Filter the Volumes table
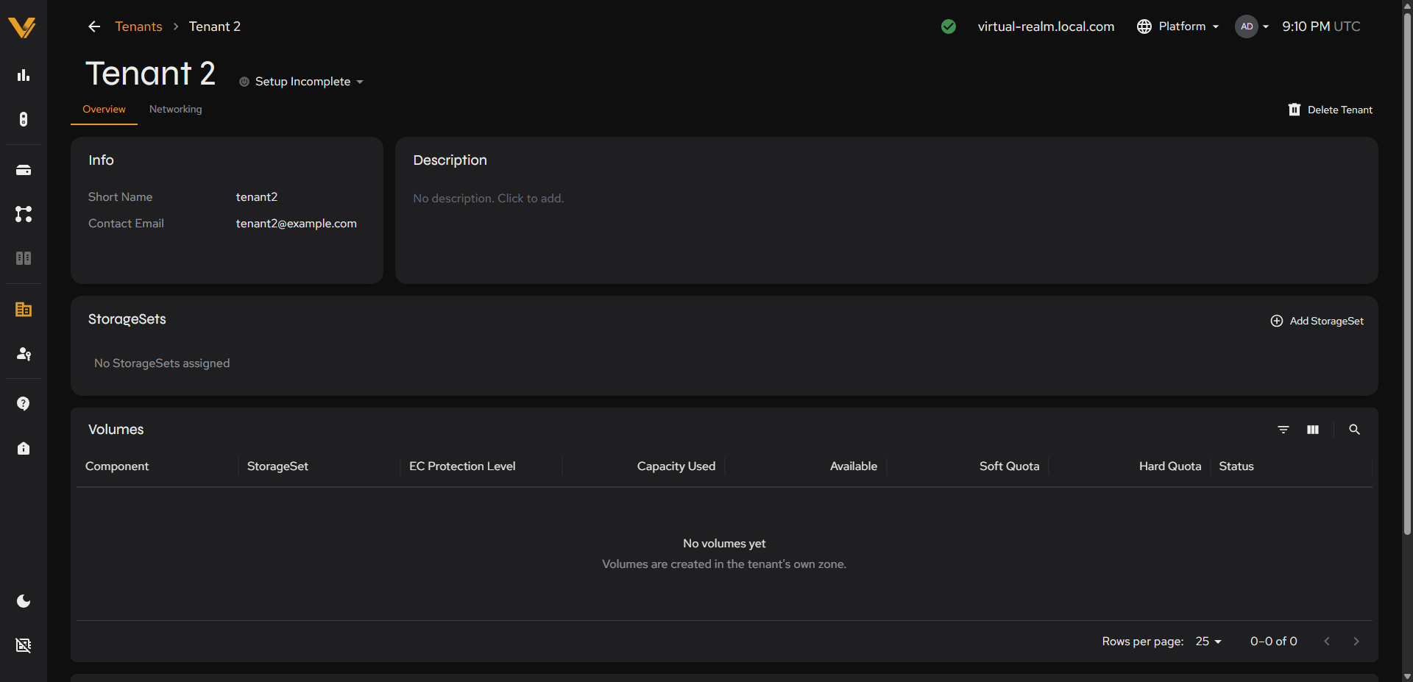 (x=1283, y=430)
